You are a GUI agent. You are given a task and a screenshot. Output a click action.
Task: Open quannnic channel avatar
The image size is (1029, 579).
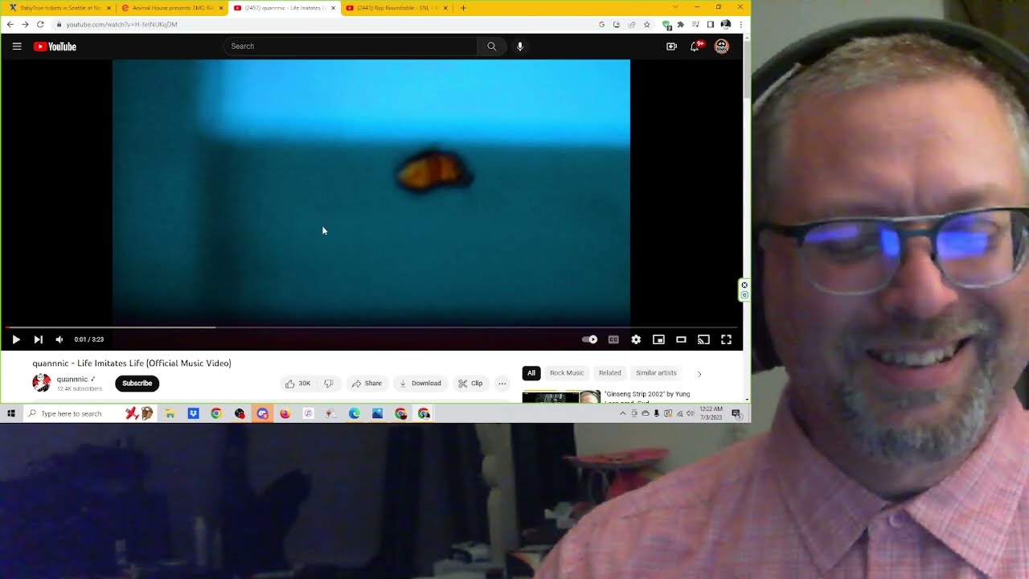[x=41, y=383]
